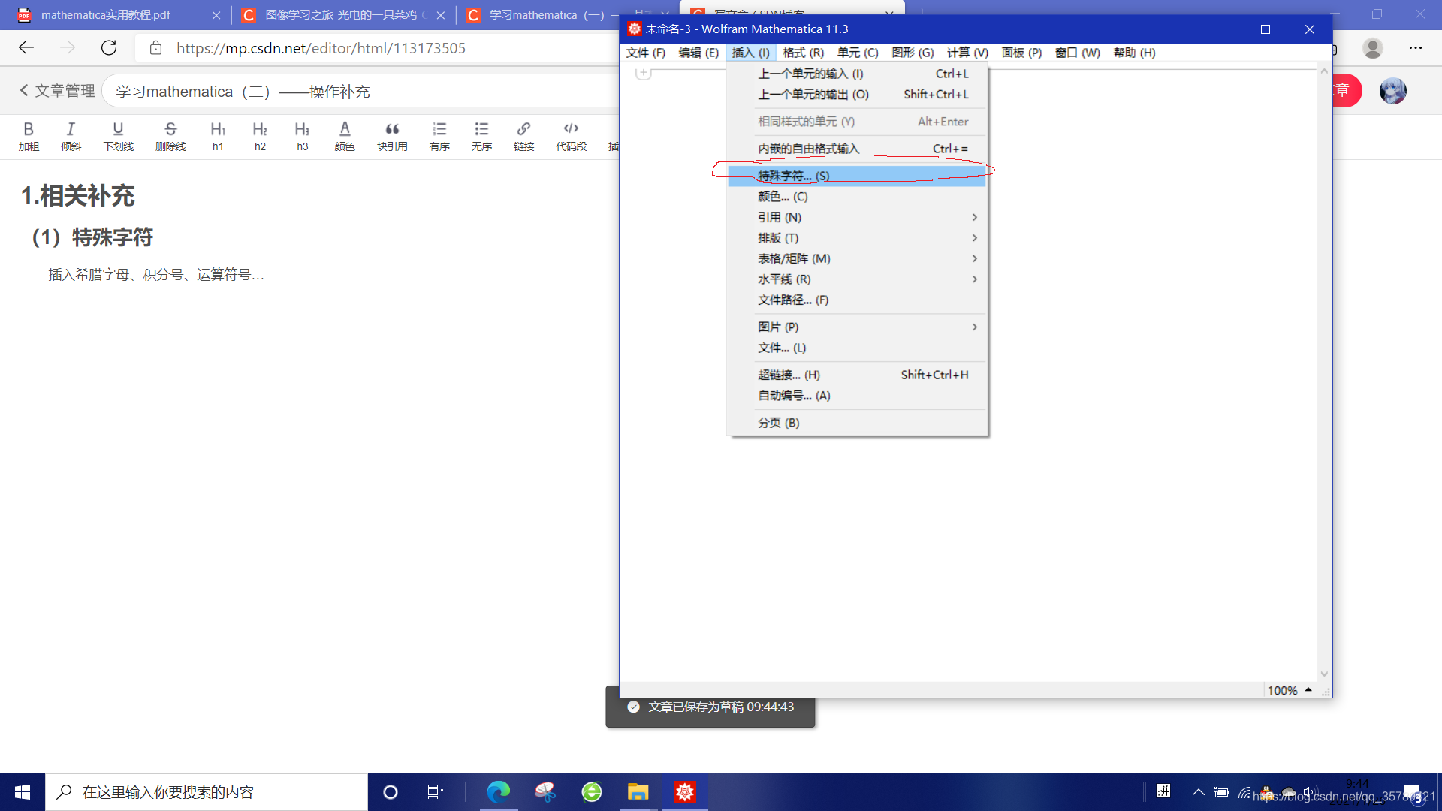Choose text color (颜色) in editor toolbar

[345, 135]
